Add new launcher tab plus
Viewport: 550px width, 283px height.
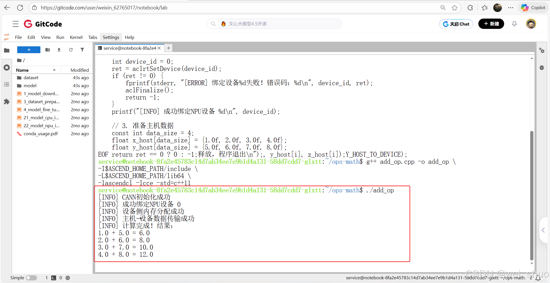click(x=169, y=48)
